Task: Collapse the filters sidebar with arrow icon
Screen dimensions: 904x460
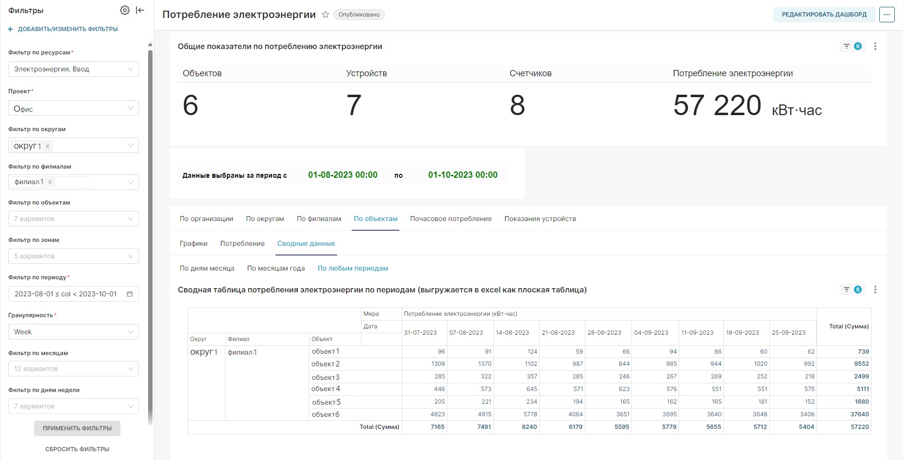Action: coord(140,10)
